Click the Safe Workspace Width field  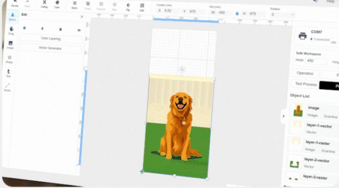coord(316,61)
